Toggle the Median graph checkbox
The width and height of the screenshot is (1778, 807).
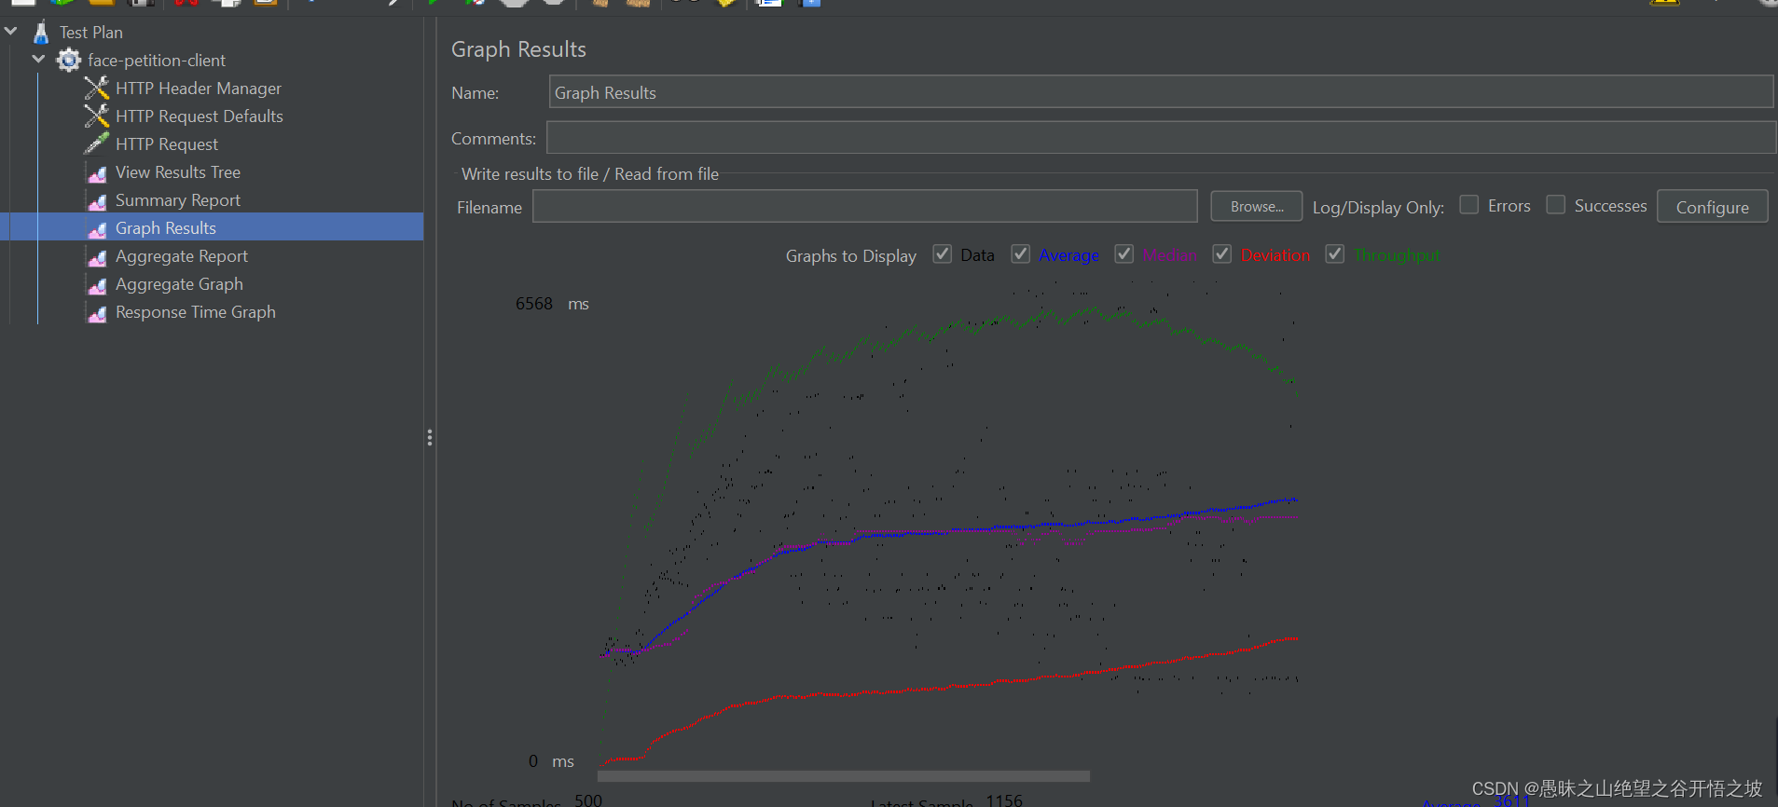(1124, 254)
